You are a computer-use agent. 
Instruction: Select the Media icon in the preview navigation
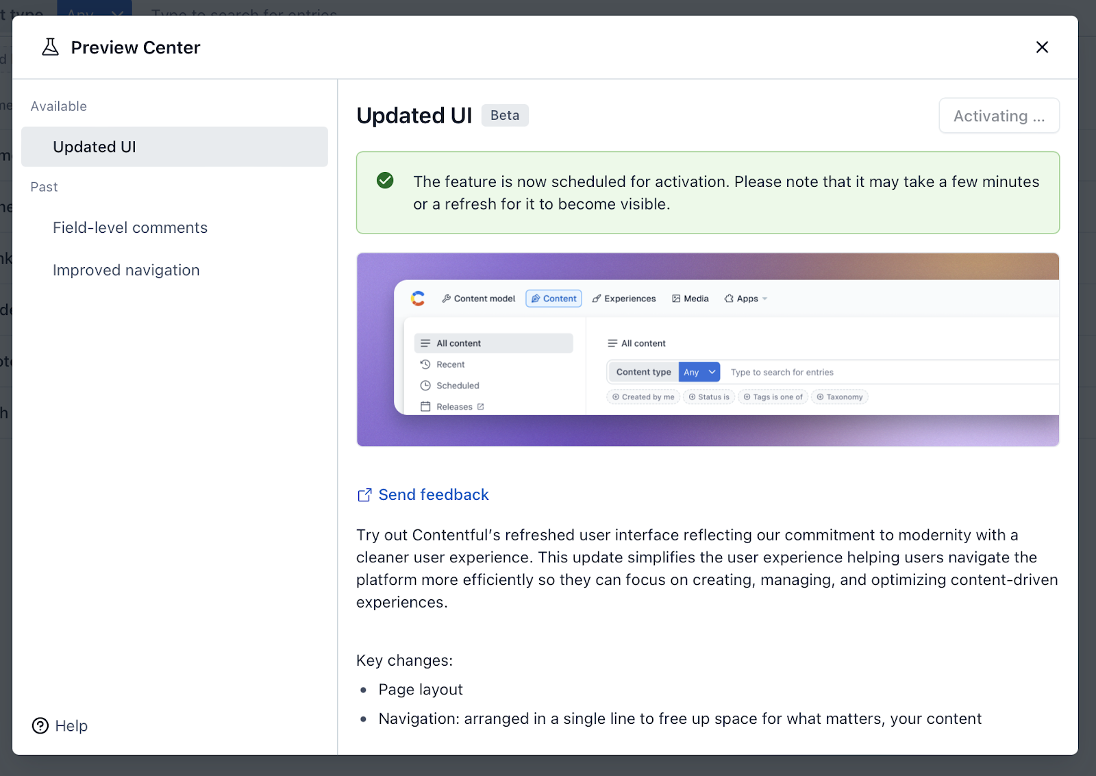675,298
